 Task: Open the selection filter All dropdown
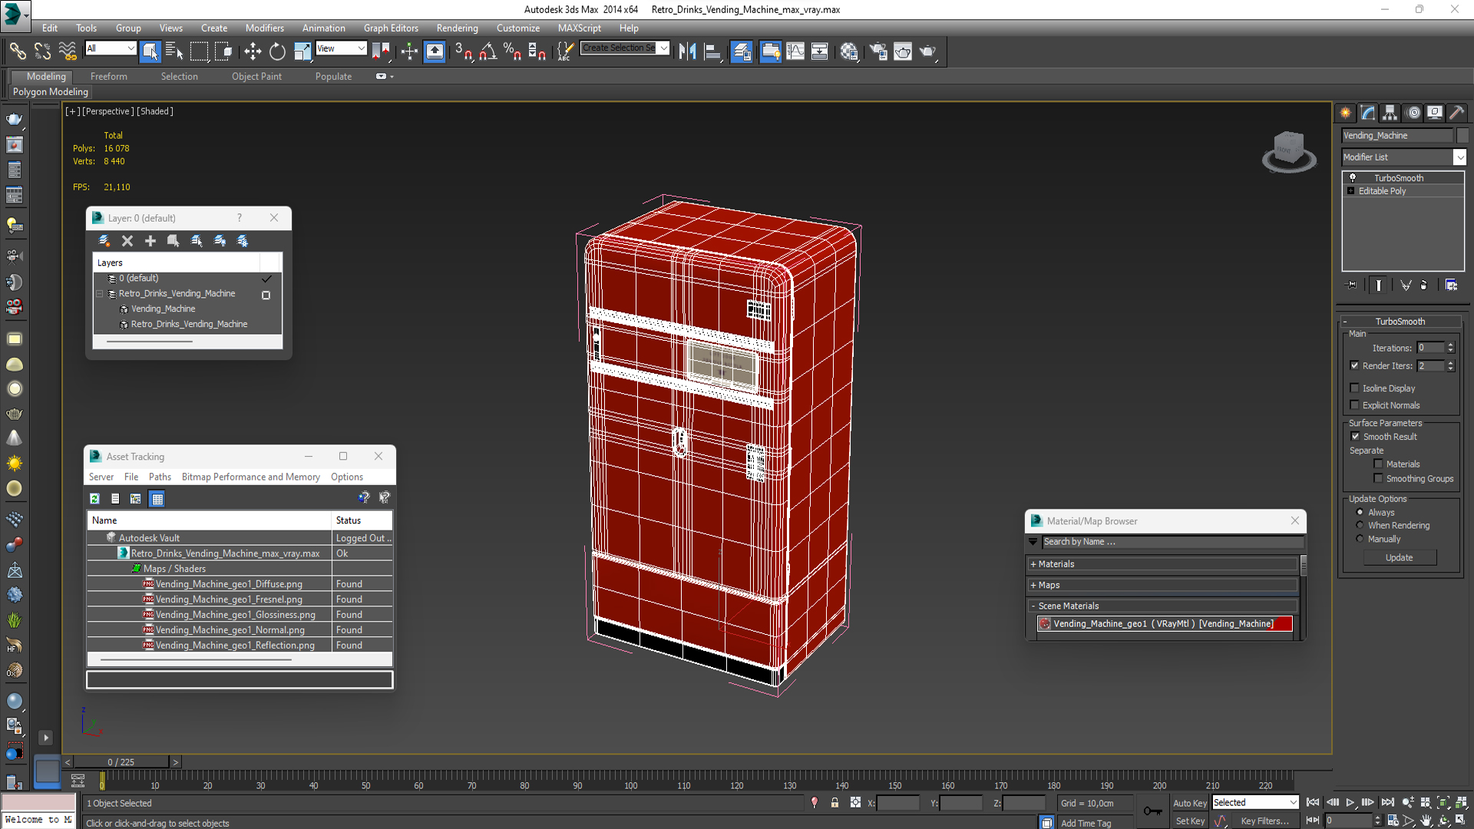pos(111,48)
